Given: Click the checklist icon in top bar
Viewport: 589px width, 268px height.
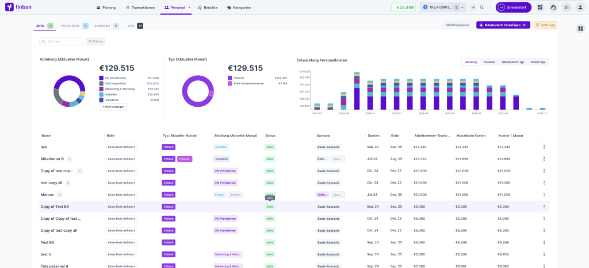Looking at the screenshot, I should coord(567,7).
